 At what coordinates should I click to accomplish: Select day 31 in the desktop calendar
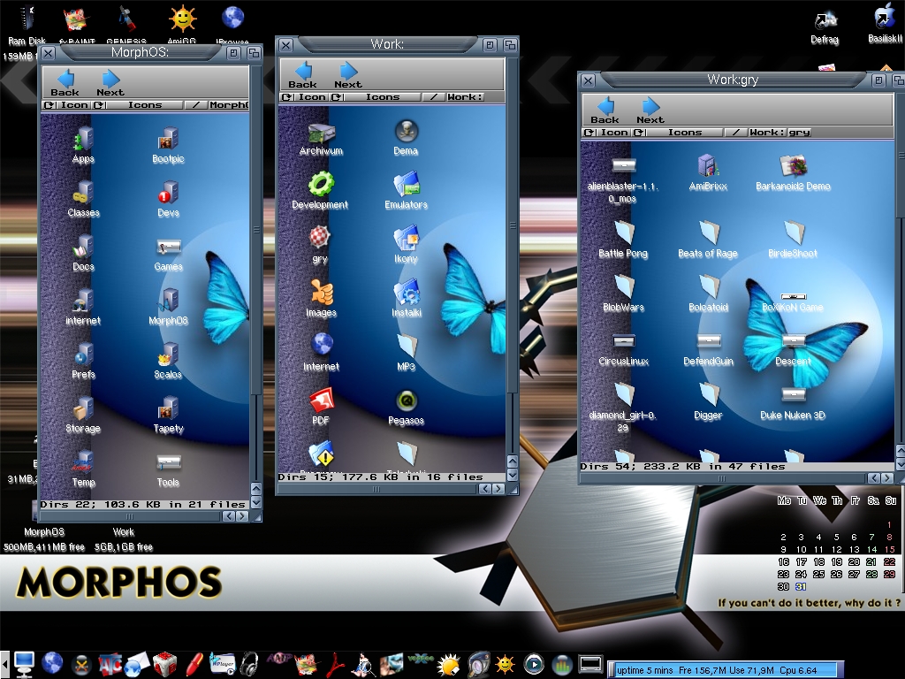[801, 587]
